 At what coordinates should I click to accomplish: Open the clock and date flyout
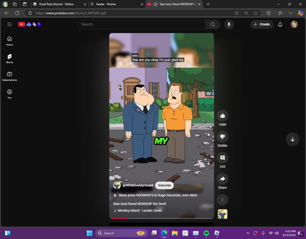click(289, 233)
